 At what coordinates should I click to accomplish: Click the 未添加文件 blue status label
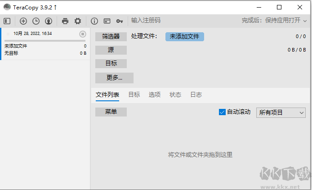[184, 37]
